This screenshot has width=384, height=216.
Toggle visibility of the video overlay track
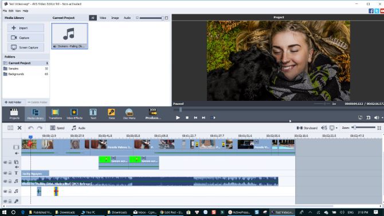pyautogui.click(x=5, y=162)
